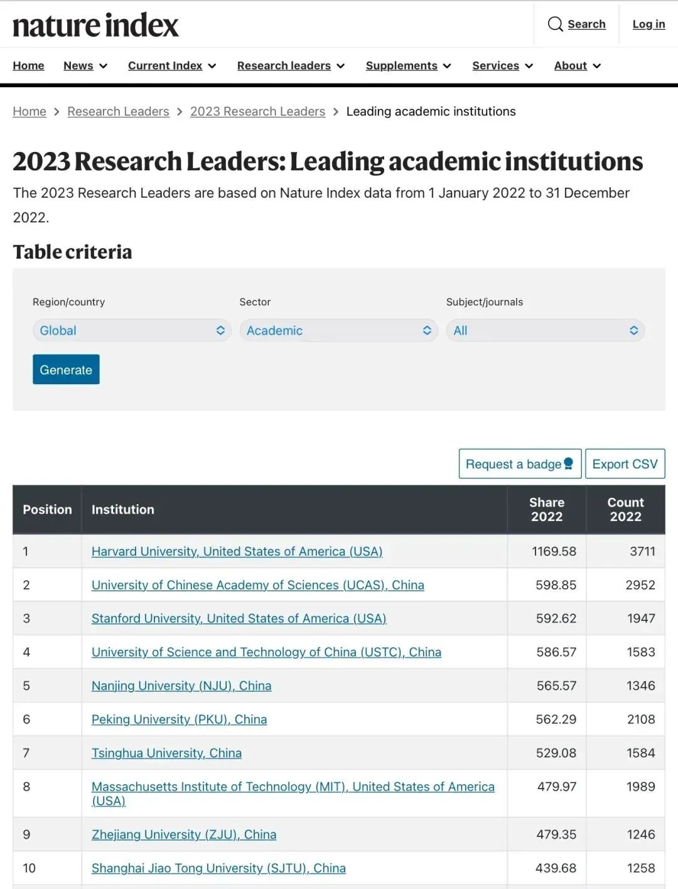The width and height of the screenshot is (678, 889).
Task: Open the Tsinghua University, China link
Action: (166, 753)
